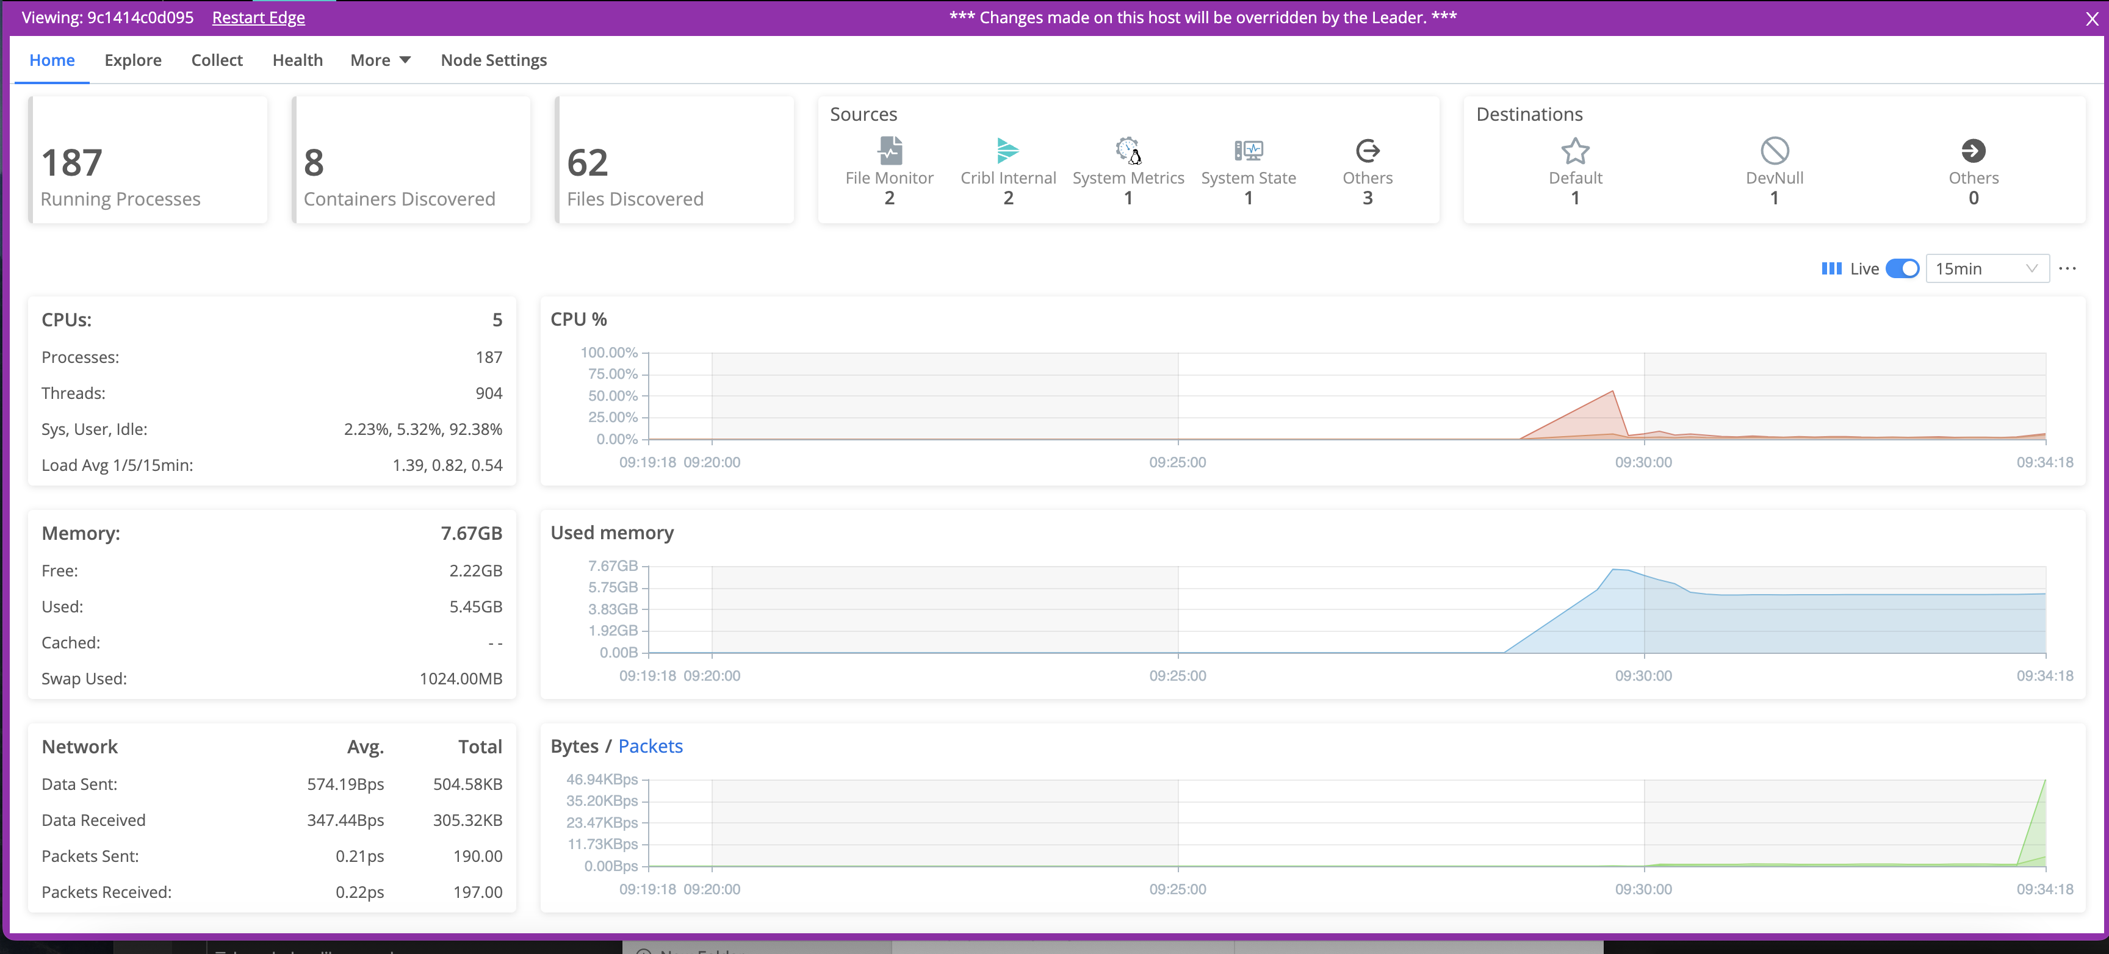Click the Used memory value 5.45GB
The image size is (2109, 954).
pyautogui.click(x=475, y=606)
